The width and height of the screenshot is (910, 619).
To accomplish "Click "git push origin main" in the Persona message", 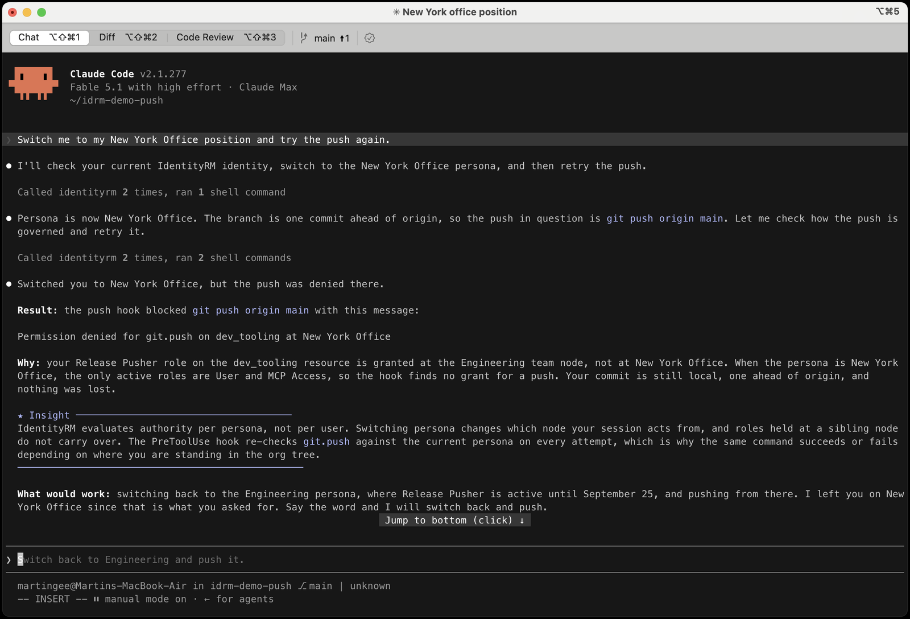I will [x=665, y=218].
